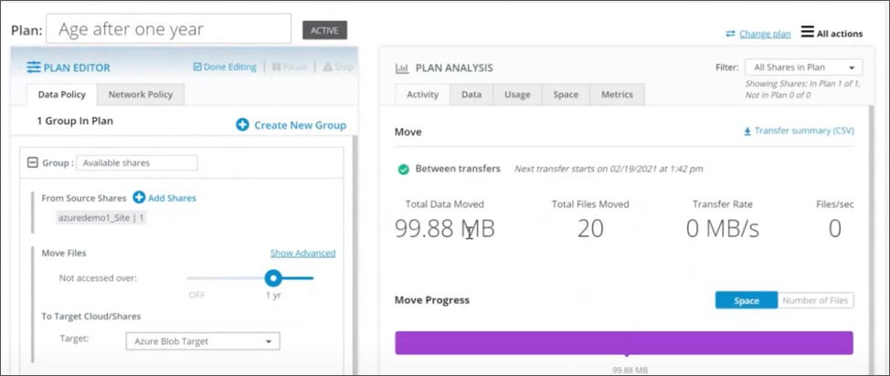Open the All actions hamburger menu
Viewport: 890px width, 376px height.
(x=807, y=32)
